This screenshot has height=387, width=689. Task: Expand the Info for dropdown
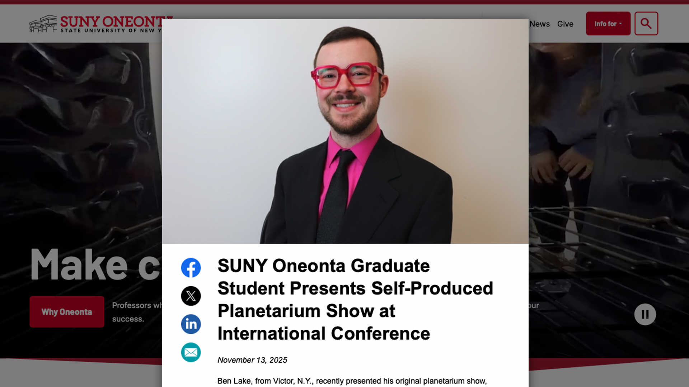click(608, 24)
